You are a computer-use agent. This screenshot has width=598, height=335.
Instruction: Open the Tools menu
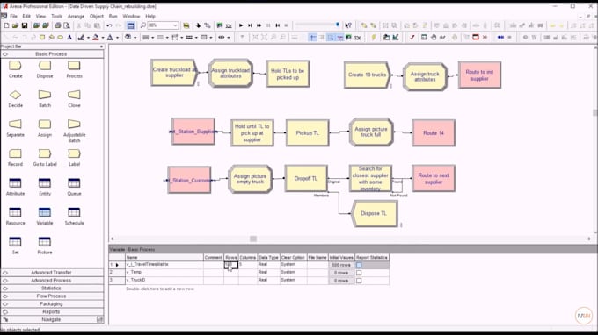coord(56,16)
